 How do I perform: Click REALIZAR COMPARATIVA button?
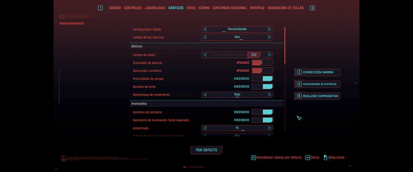click(x=318, y=96)
